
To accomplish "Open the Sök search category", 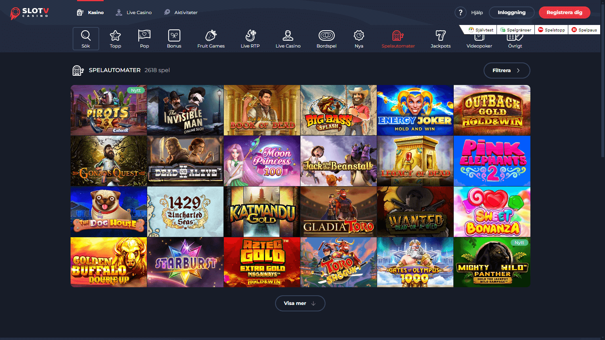I will click(86, 39).
